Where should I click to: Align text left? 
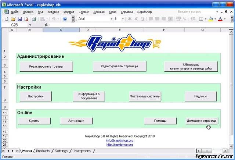point(151,19)
